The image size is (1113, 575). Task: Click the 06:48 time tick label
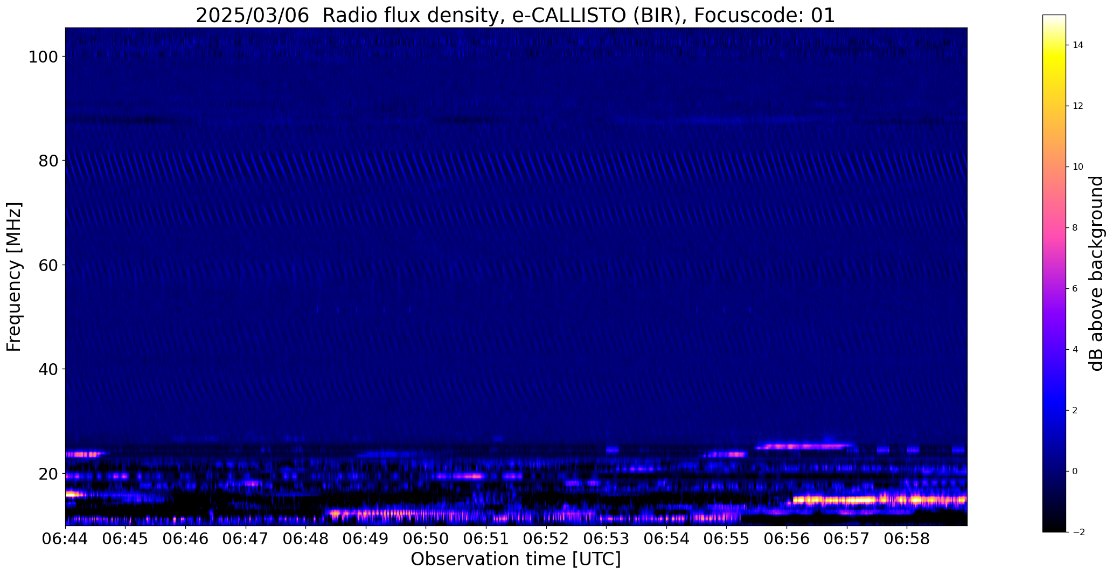pos(305,539)
